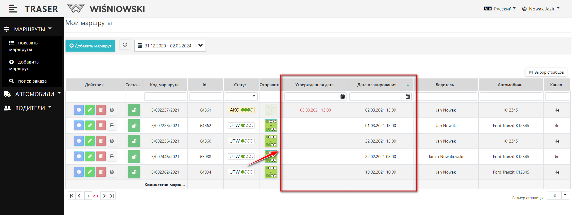Open the Статус filter dropdown

click(254, 96)
